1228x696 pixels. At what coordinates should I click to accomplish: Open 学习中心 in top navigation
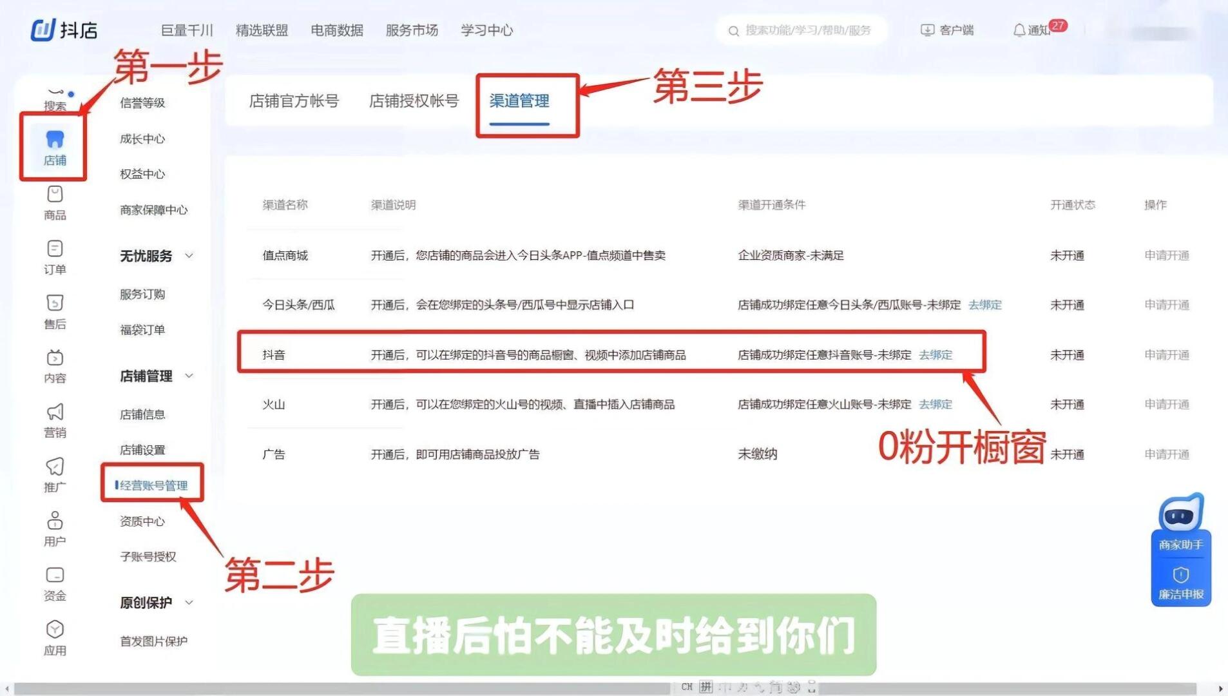[486, 30]
